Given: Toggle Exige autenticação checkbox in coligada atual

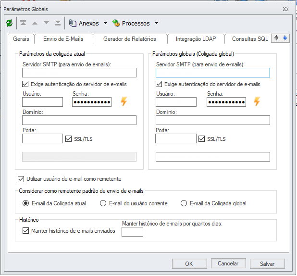Looking at the screenshot, I should tap(25, 84).
